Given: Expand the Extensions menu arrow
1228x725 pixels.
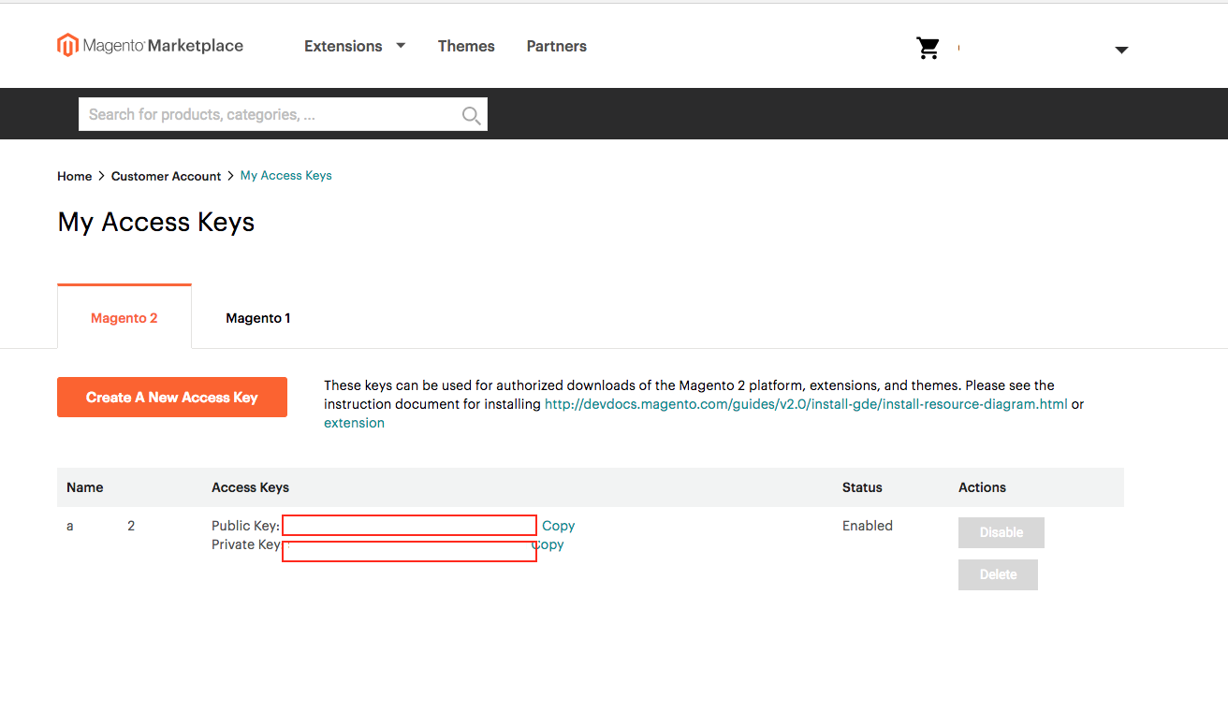Looking at the screenshot, I should (x=401, y=45).
